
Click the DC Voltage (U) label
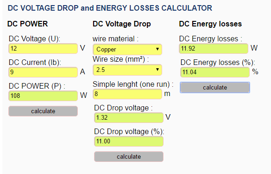pos(34,39)
